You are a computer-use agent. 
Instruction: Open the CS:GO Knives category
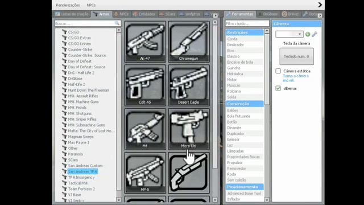[80, 44]
